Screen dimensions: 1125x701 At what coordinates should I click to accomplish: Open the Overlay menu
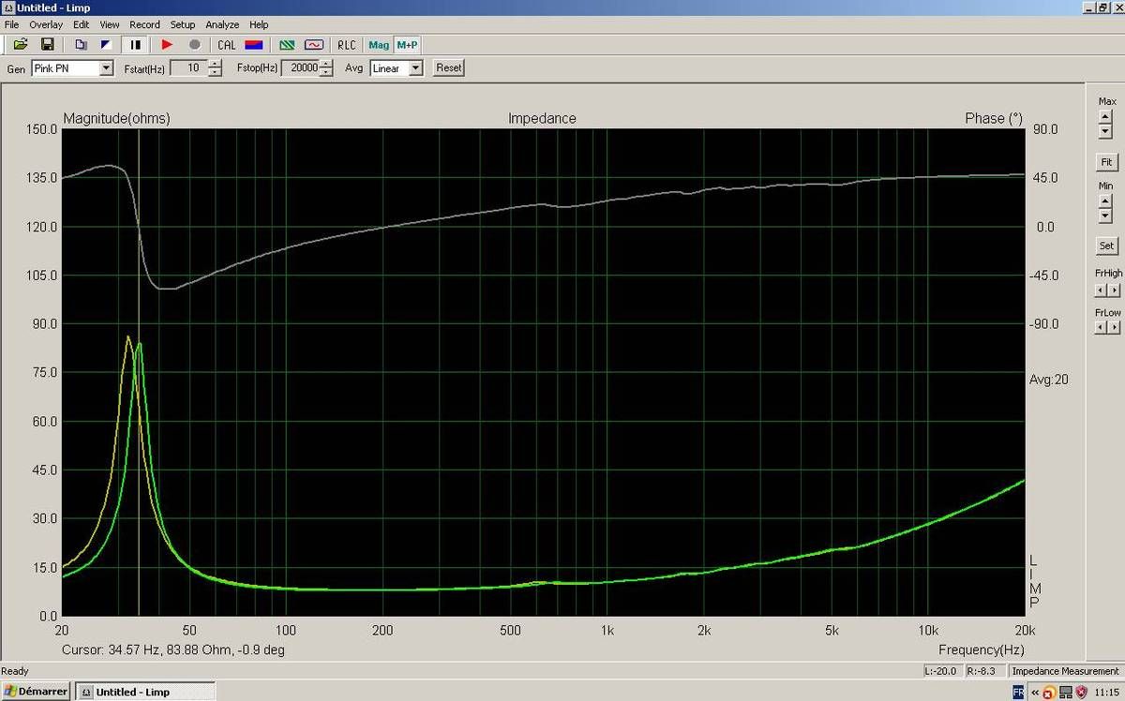pos(46,24)
